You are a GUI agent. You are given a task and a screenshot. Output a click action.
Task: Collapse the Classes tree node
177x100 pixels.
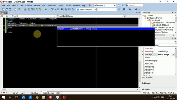143,16
